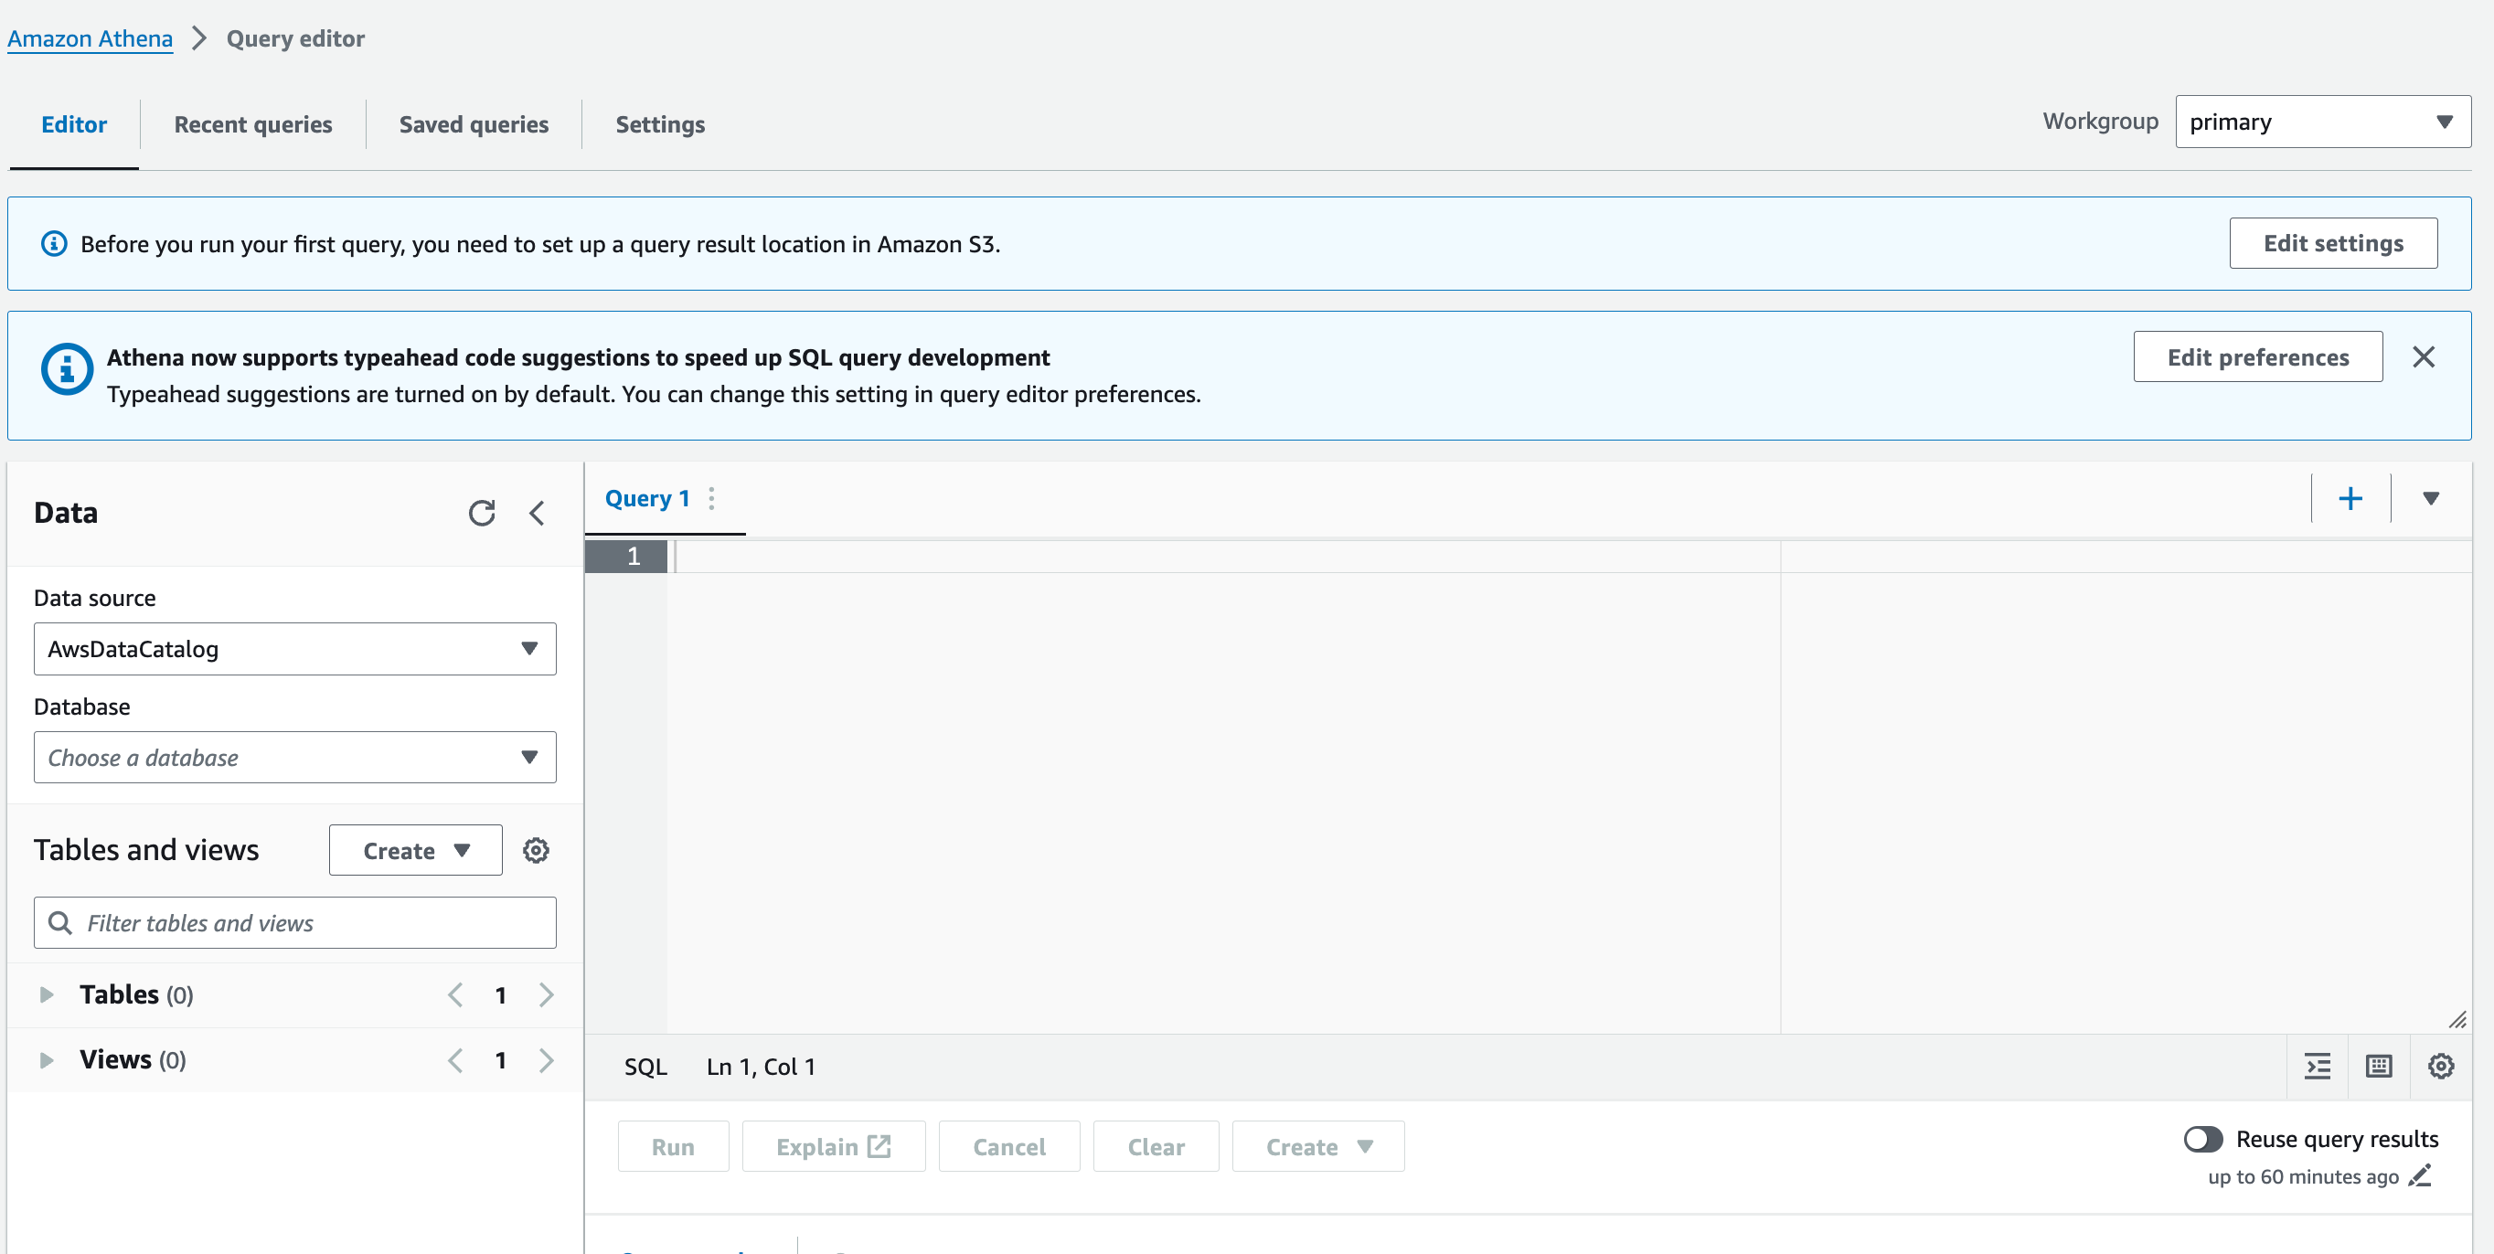The image size is (2494, 1254).
Task: Format the query using the indent icon
Action: coord(2318,1066)
